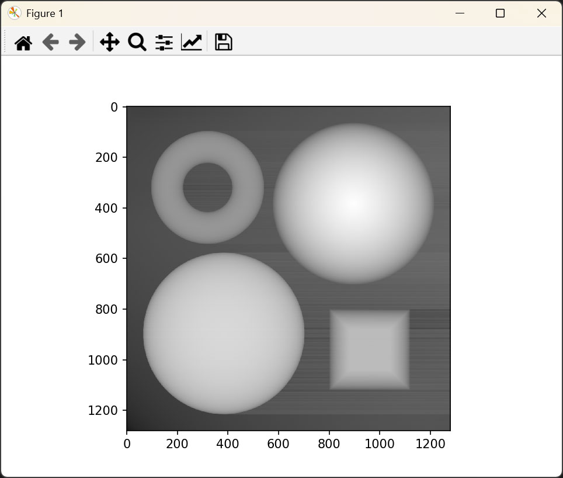Click the center of the square pyramid shape
This screenshot has height=478, width=563.
click(370, 349)
